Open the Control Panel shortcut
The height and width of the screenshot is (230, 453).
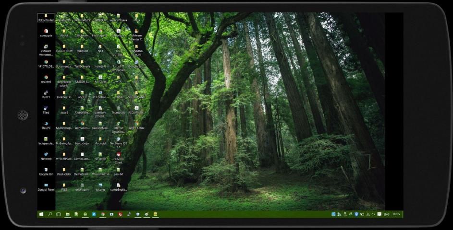[46, 185]
